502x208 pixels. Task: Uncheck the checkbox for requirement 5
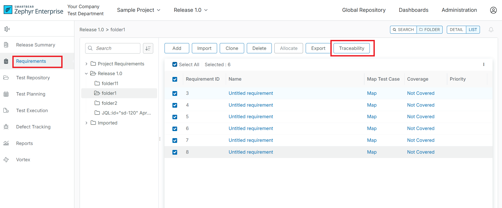tap(175, 117)
